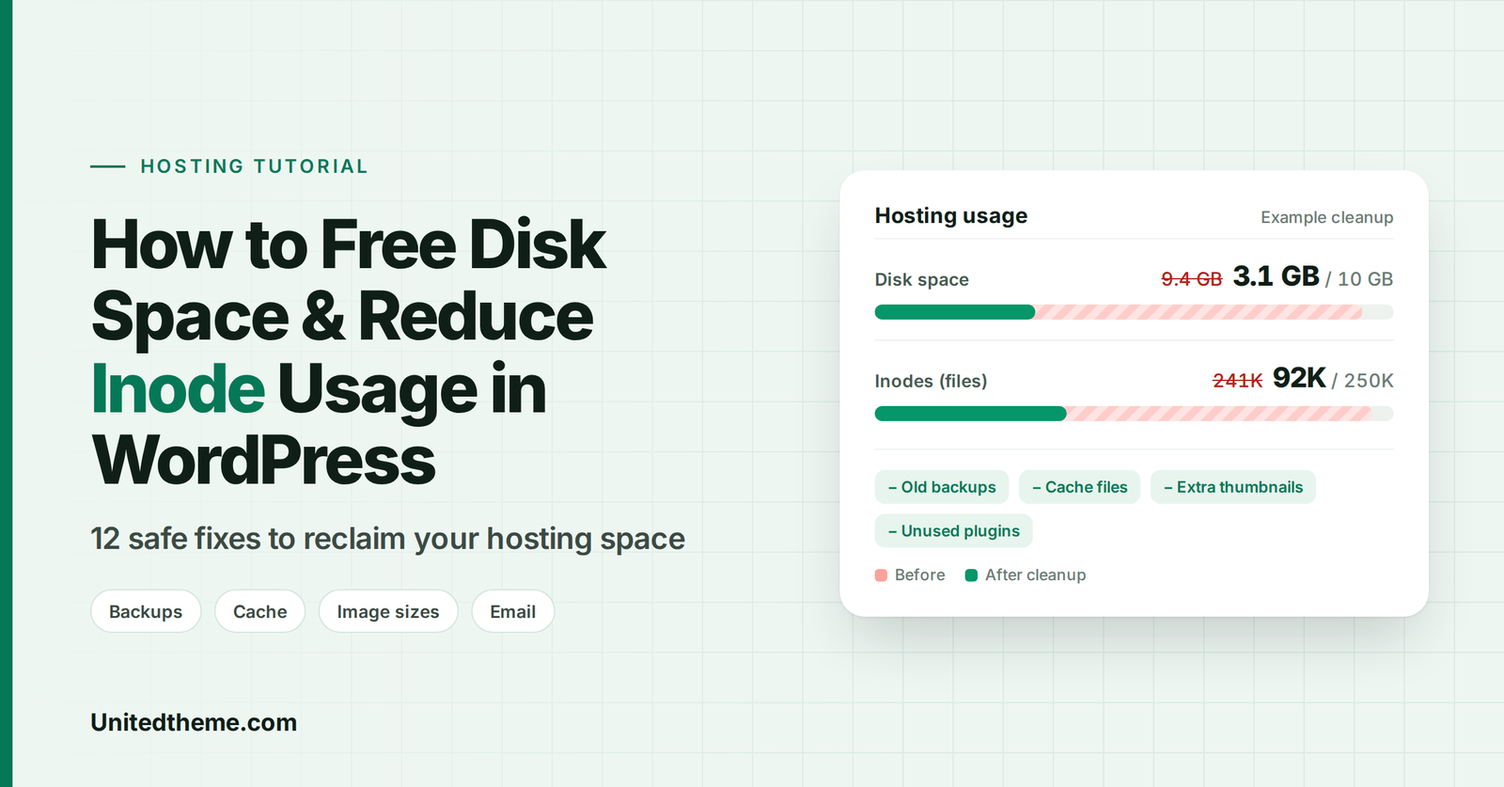Click the Inodes (files) label
1504x787 pixels.
click(931, 381)
